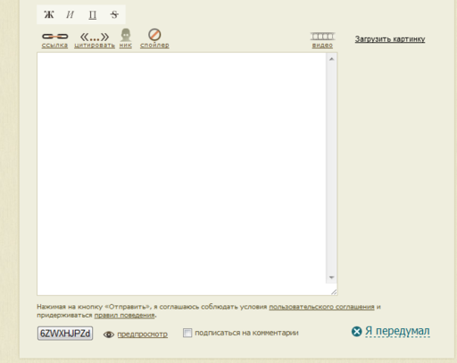Viewport: 457px width, 363px height.
Task: Open the Загрузить картинку upload link
Action: [x=390, y=39]
